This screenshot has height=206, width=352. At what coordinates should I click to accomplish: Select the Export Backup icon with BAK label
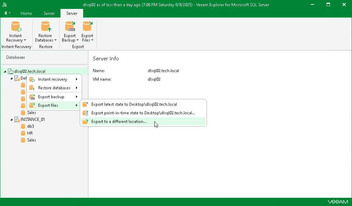point(70,27)
